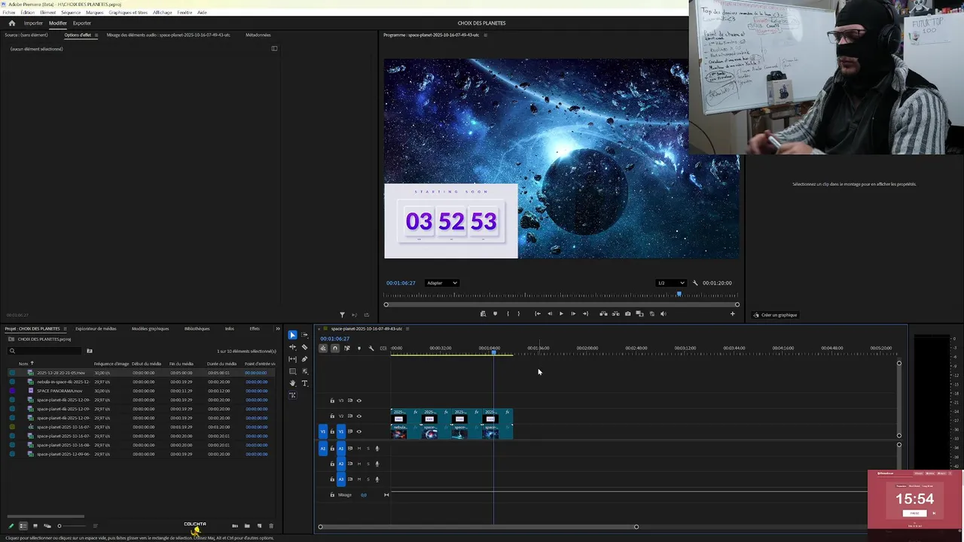
Task: Select the Hand tool
Action: (x=292, y=383)
